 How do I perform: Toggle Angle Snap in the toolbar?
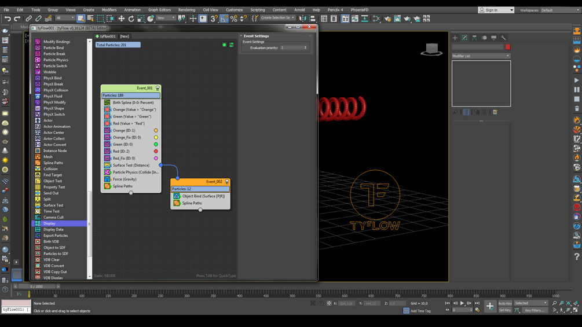click(x=224, y=18)
